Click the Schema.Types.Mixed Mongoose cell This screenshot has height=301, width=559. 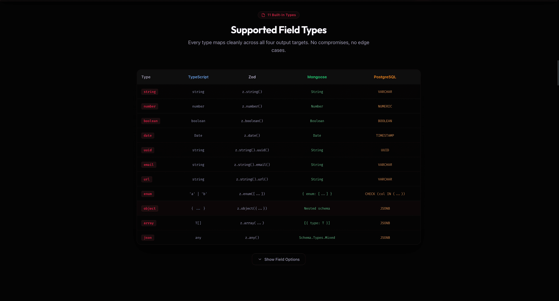(x=317, y=238)
